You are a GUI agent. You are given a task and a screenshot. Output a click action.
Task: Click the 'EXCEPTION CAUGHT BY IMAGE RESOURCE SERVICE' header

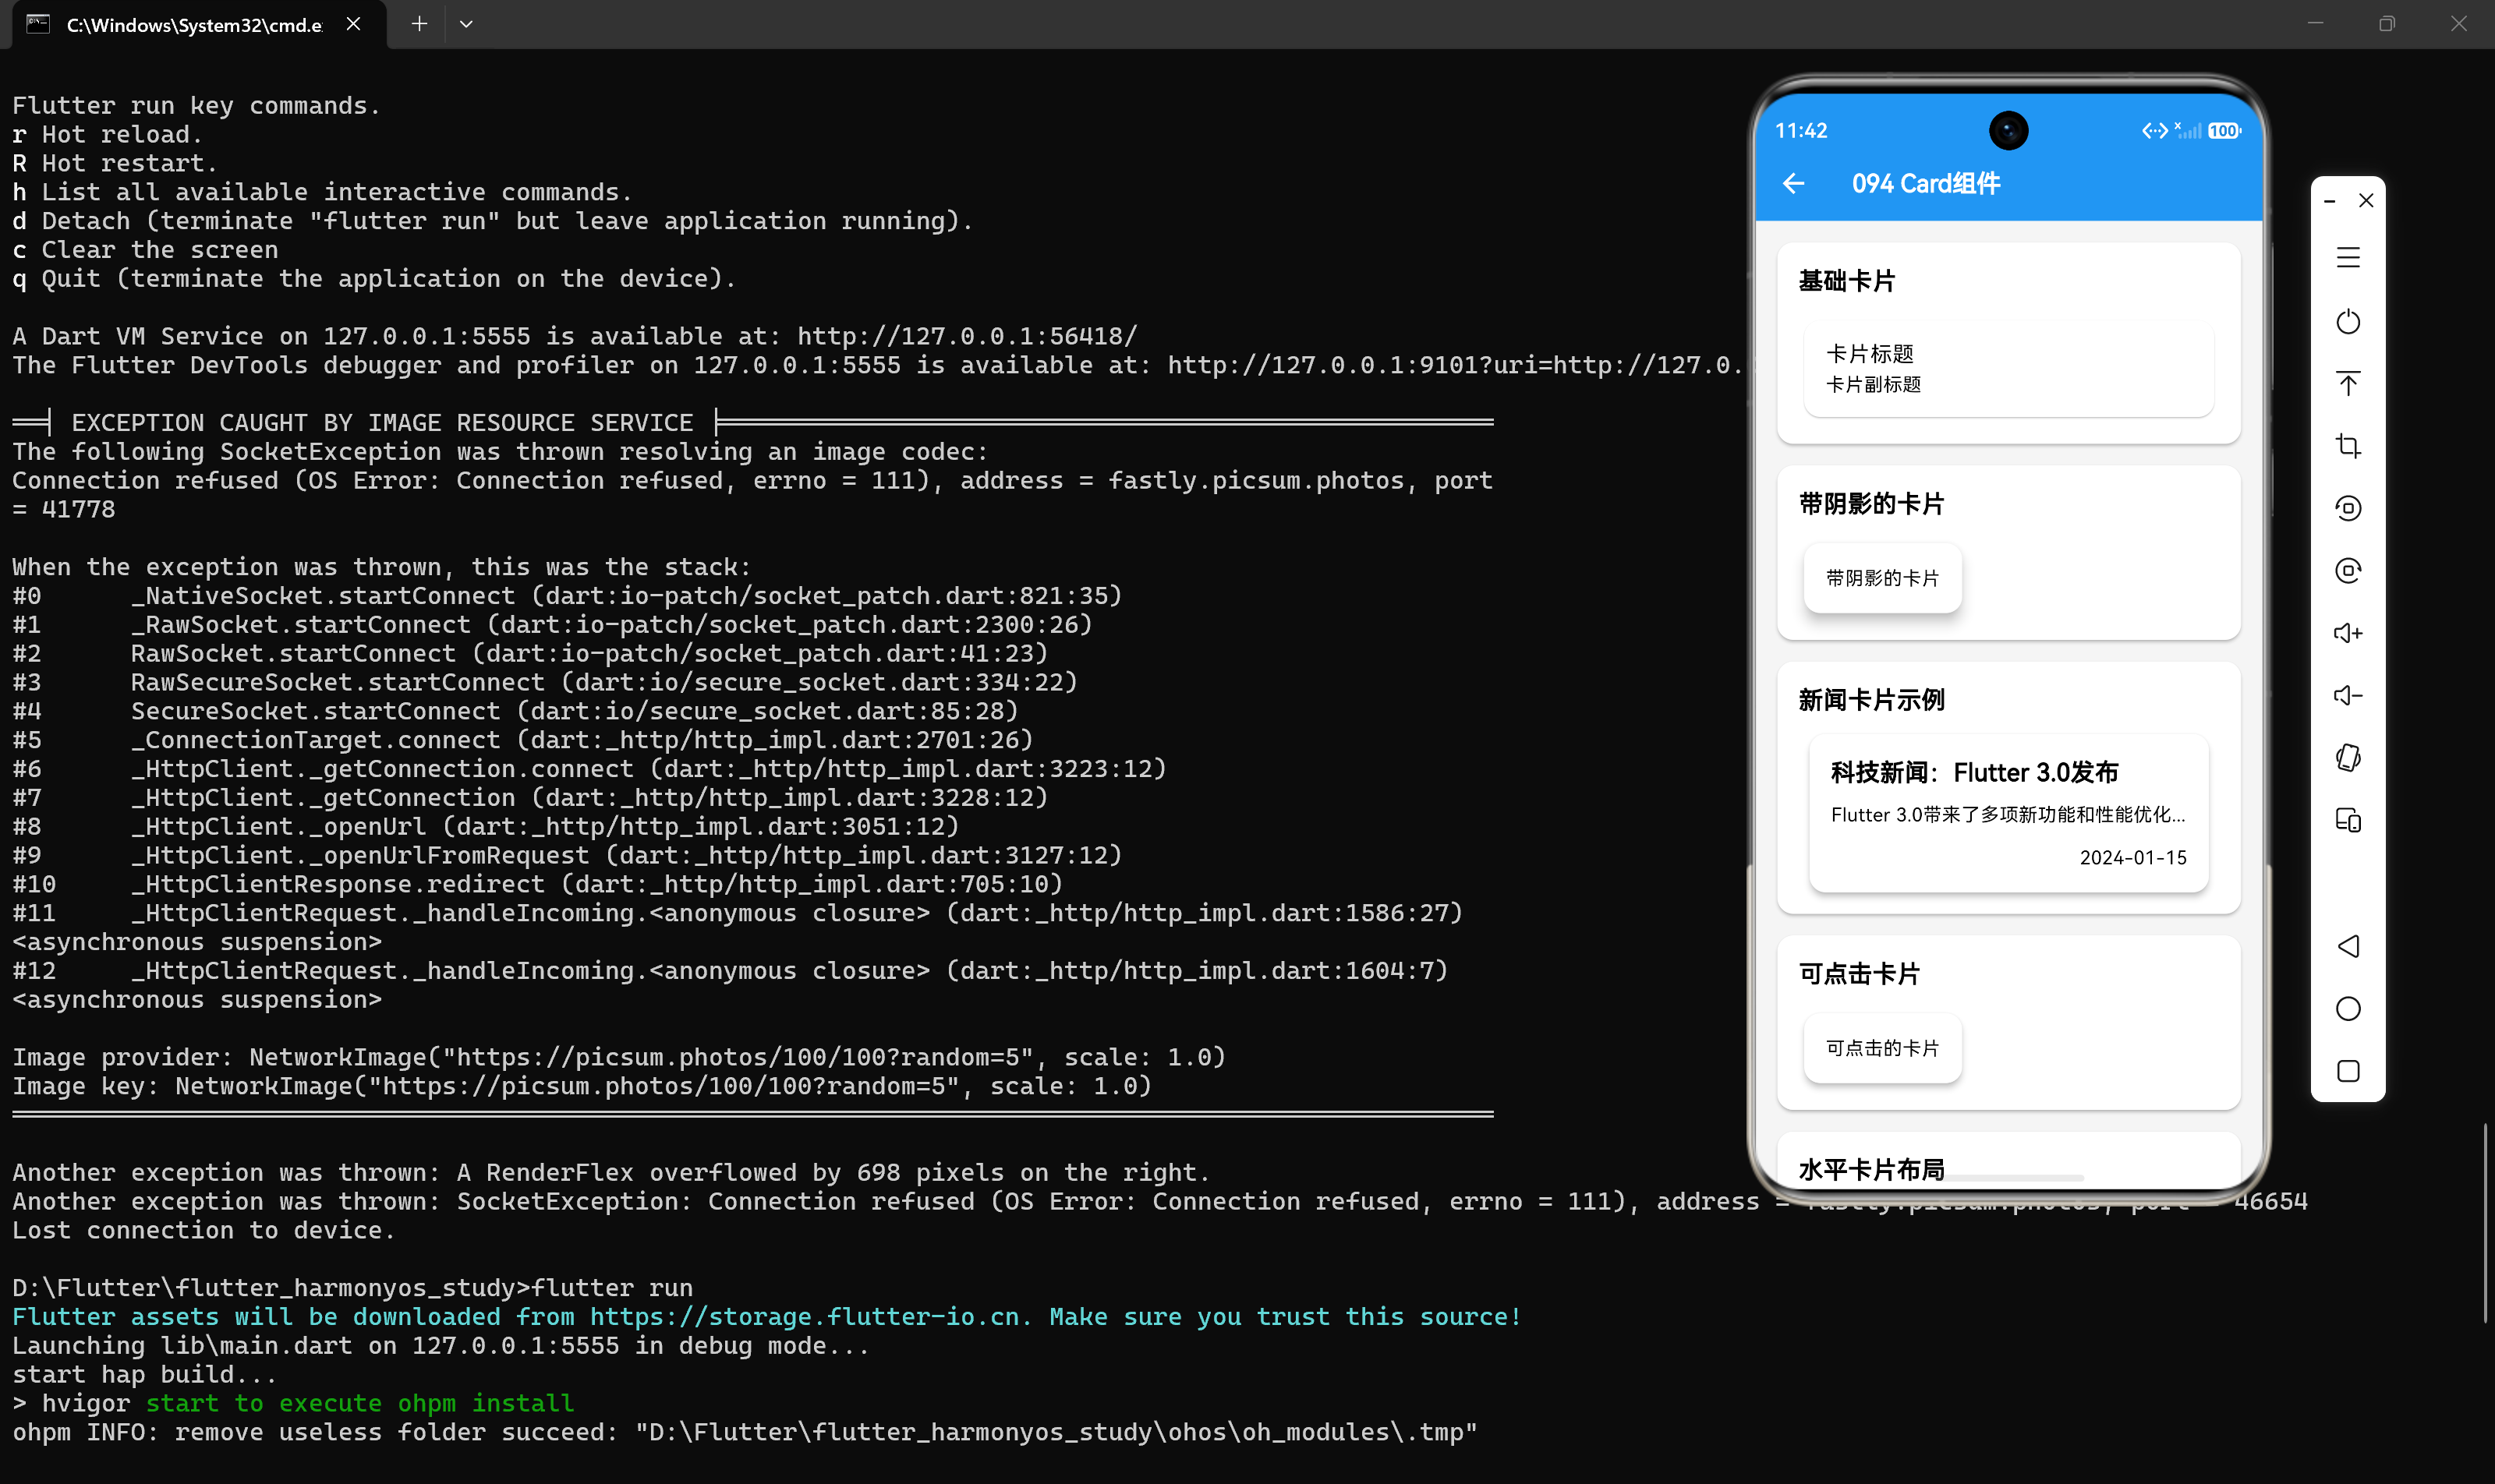tap(382, 423)
